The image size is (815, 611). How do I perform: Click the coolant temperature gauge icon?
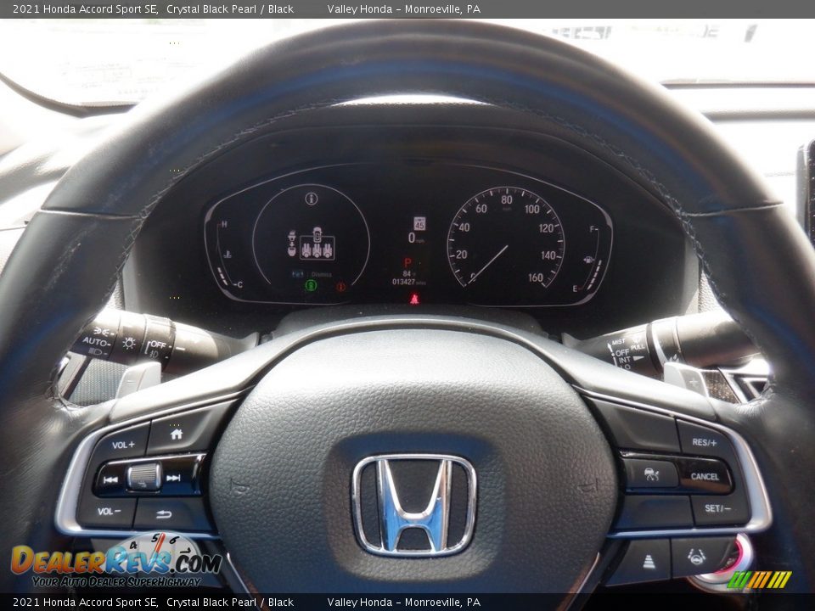pos(228,255)
